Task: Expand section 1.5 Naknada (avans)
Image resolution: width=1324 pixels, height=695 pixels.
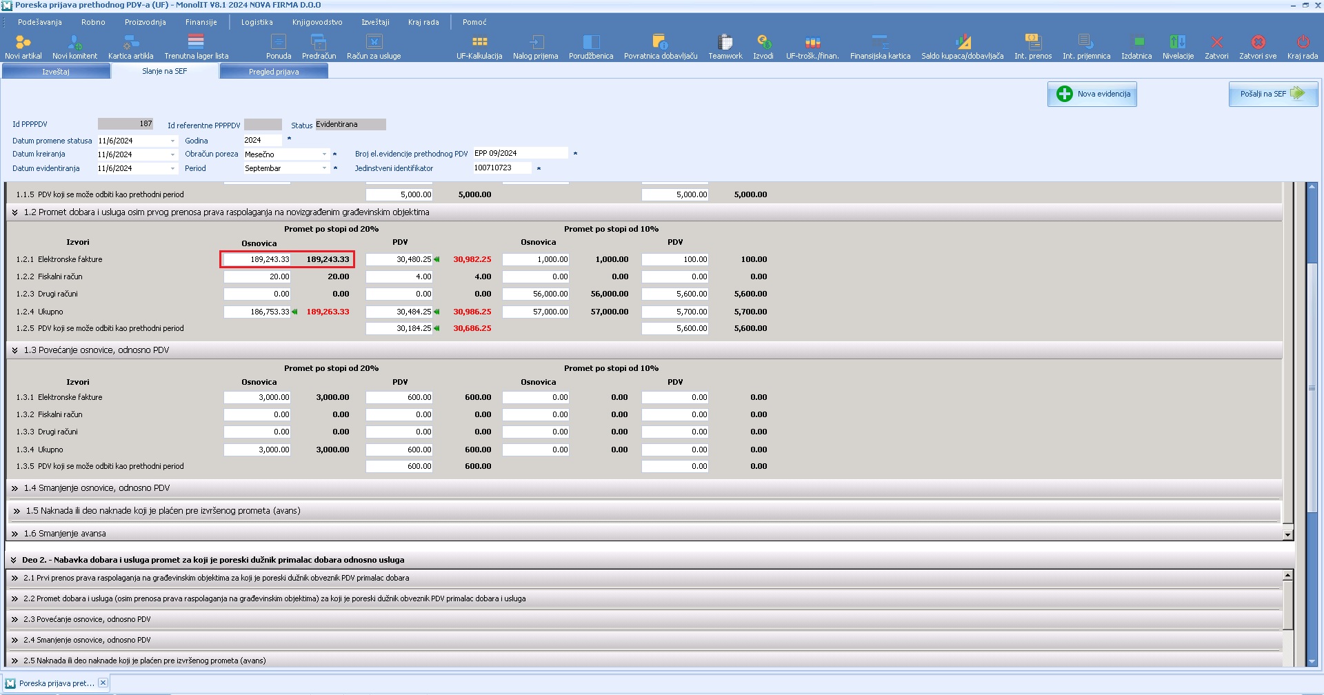Action: point(17,511)
